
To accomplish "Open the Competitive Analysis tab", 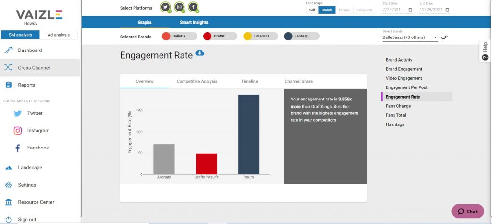I will click(197, 81).
